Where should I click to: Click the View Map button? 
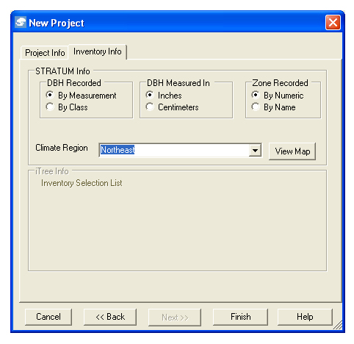(x=292, y=151)
